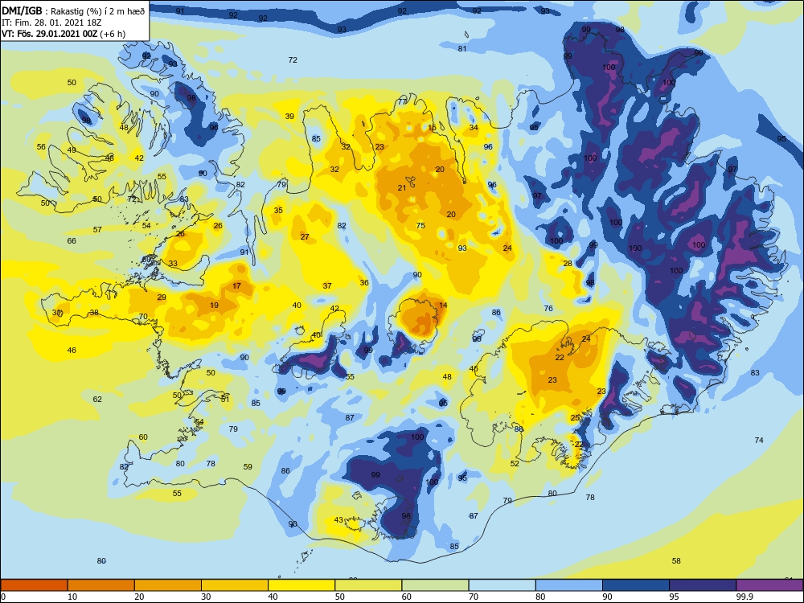
Task: Click the humidity value '60' on the map
Action: 143,437
